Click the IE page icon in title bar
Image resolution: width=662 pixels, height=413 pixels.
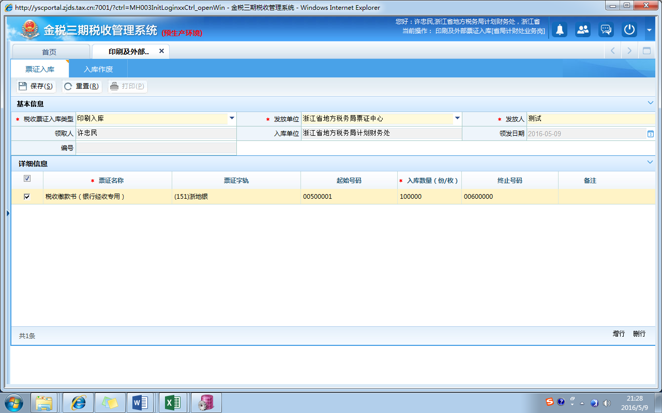9,7
